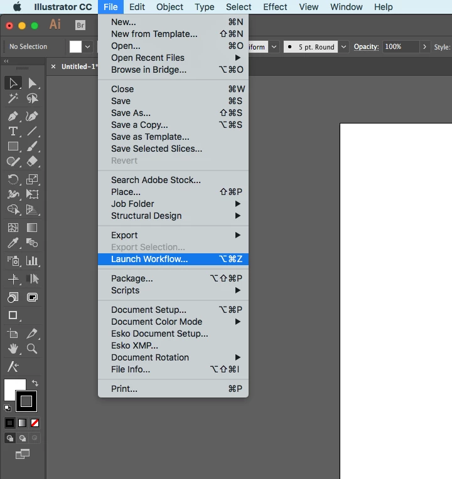The height and width of the screenshot is (479, 452).
Task: Switch to Draw Behind mode
Action: tap(23, 438)
